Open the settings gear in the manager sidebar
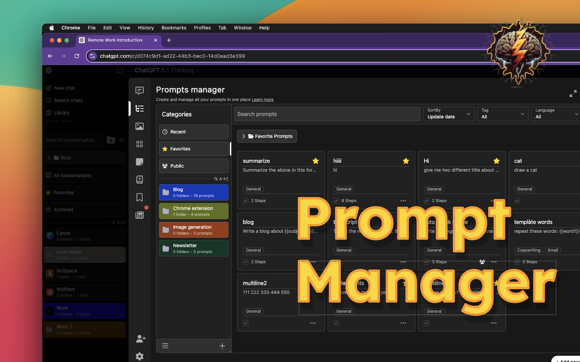Viewport: 580px width, 362px height. [x=140, y=357]
